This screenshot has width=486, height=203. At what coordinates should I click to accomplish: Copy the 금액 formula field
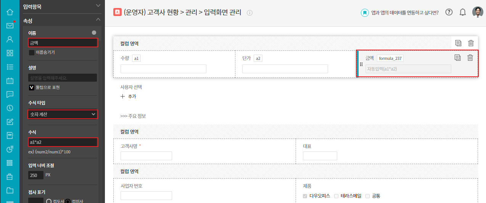coord(458,58)
